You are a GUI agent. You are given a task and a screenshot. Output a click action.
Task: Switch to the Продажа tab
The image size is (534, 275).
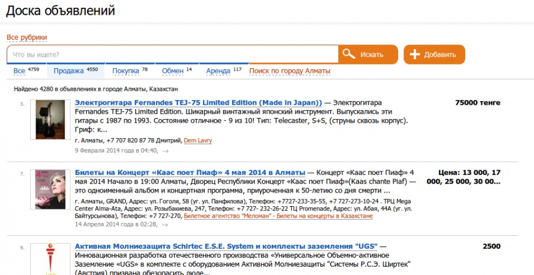click(68, 71)
